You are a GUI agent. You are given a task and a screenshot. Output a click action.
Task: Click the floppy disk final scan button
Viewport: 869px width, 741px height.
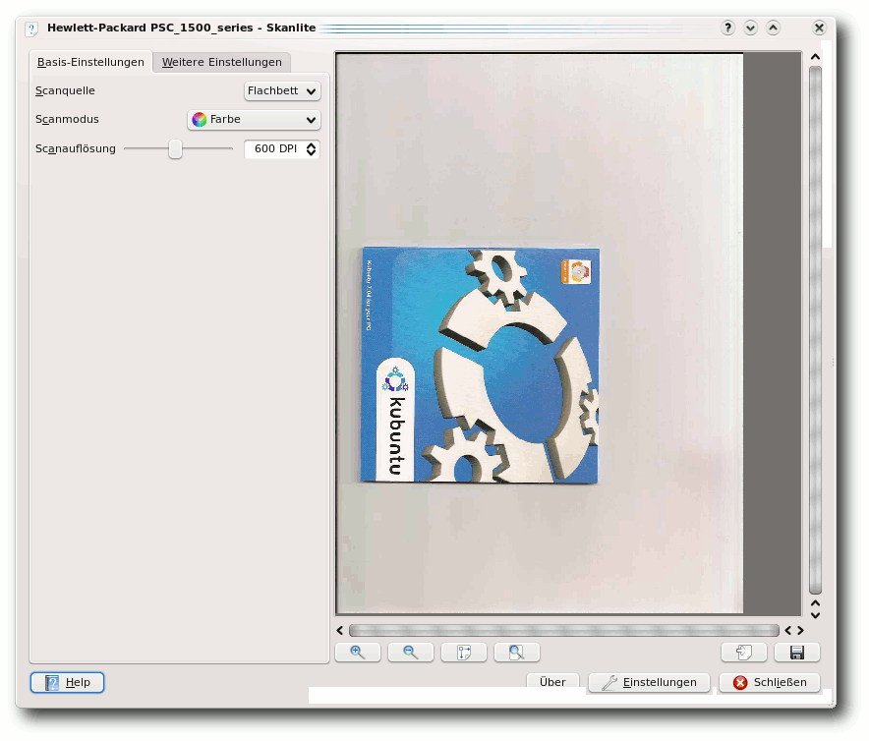point(797,653)
